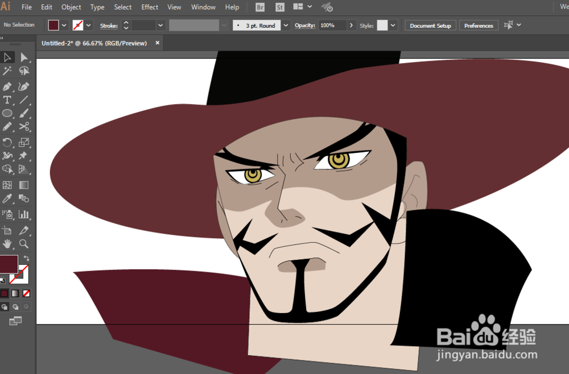Image resolution: width=569 pixels, height=374 pixels.
Task: Select the Type tool
Action: pyautogui.click(x=7, y=100)
